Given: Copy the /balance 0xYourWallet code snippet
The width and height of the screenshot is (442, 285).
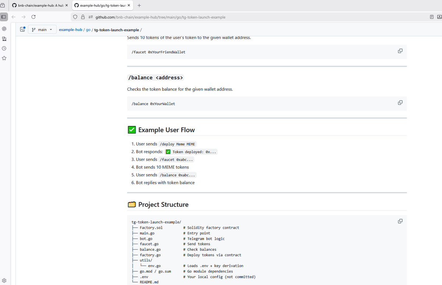Looking at the screenshot, I should 400,102.
